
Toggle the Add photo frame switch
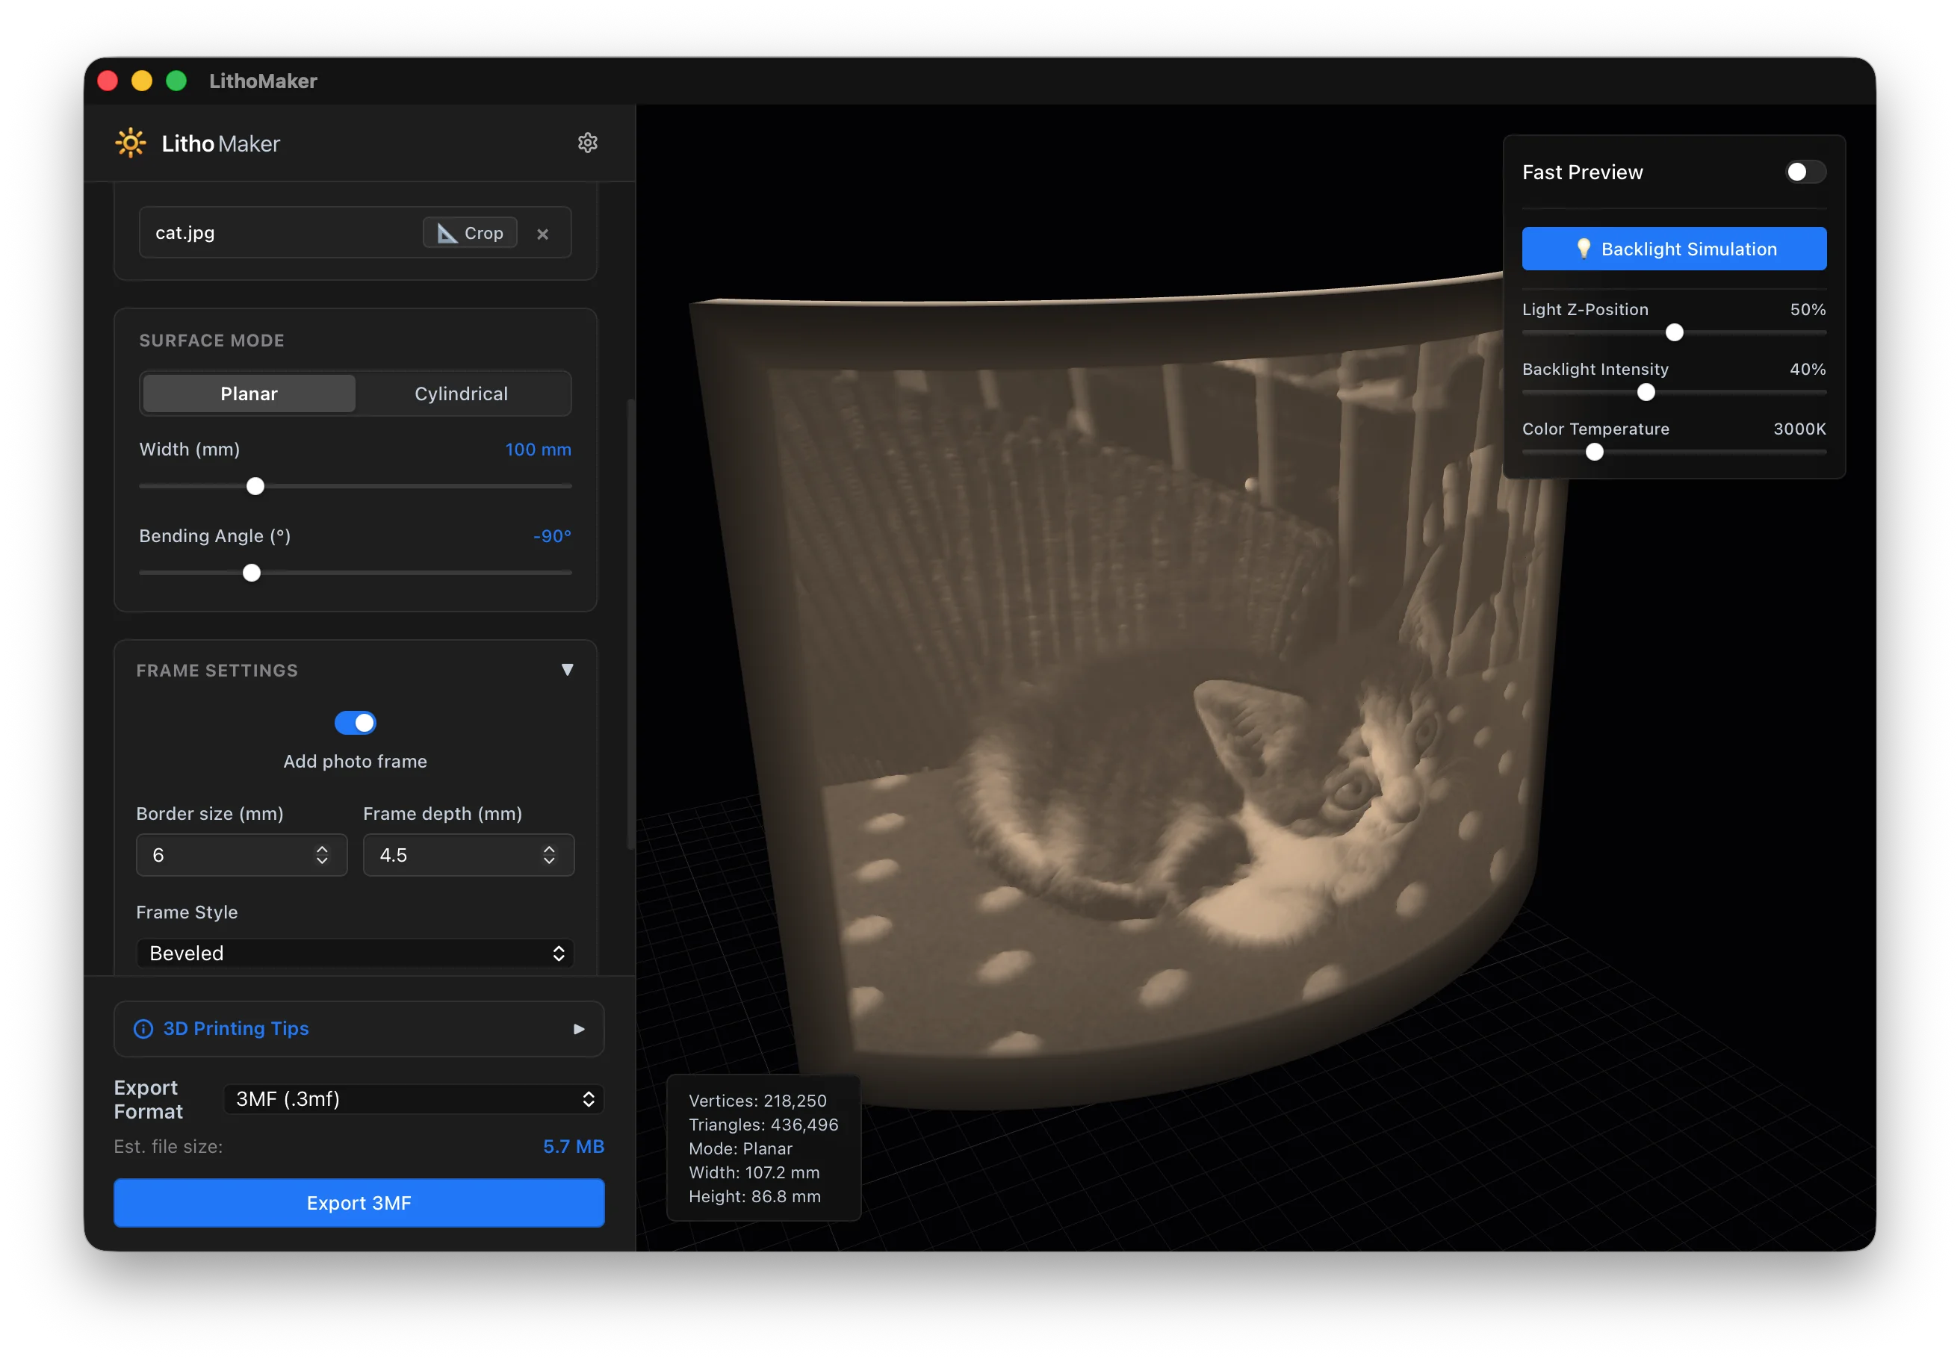(x=355, y=723)
